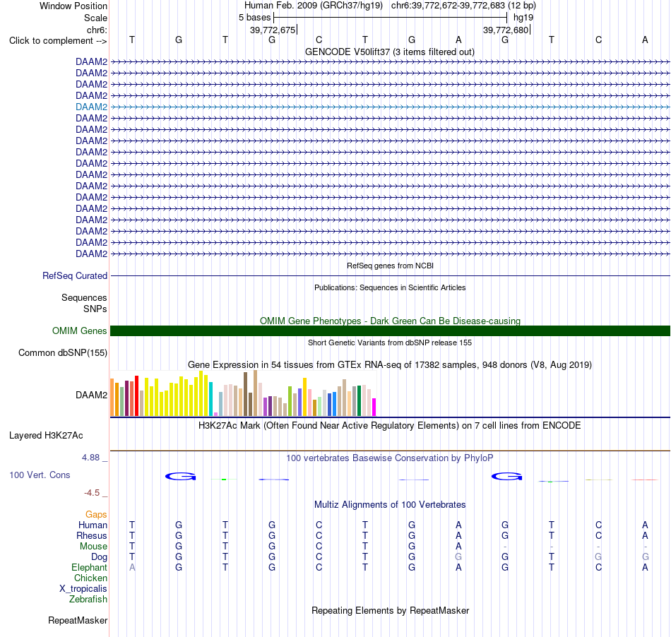This screenshot has height=637, width=671.
Task: Click the '5 bases' scale bar label
Action: click(x=254, y=18)
